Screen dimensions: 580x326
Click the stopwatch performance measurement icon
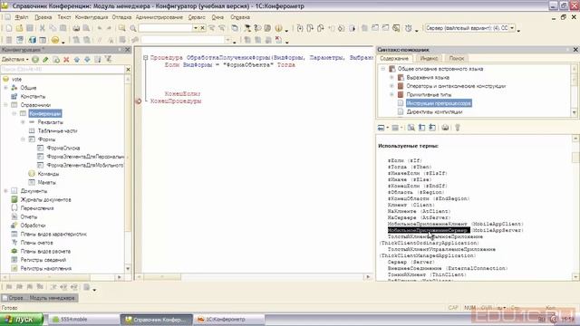pos(409,28)
